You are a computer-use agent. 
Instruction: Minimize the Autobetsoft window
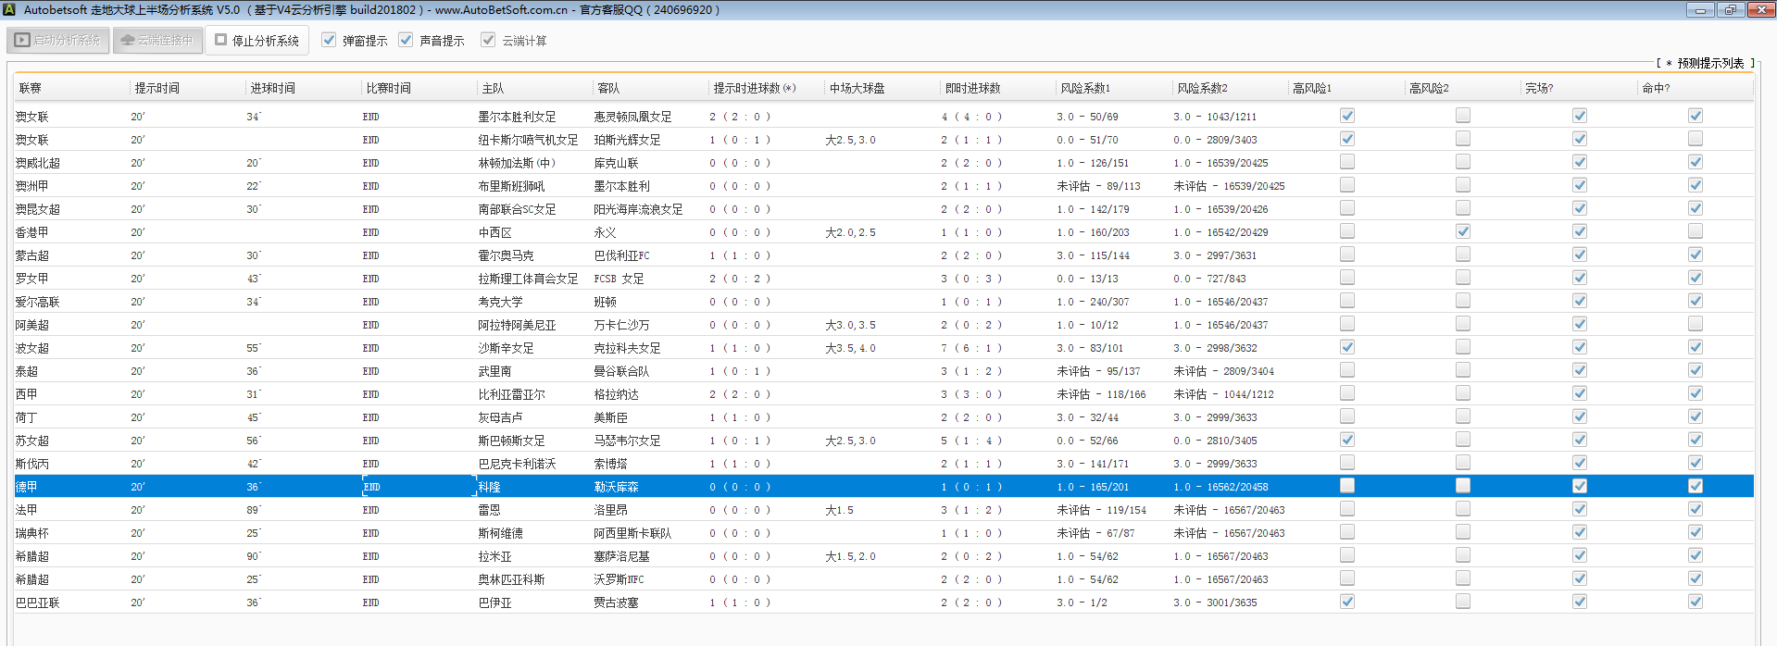point(1700,9)
